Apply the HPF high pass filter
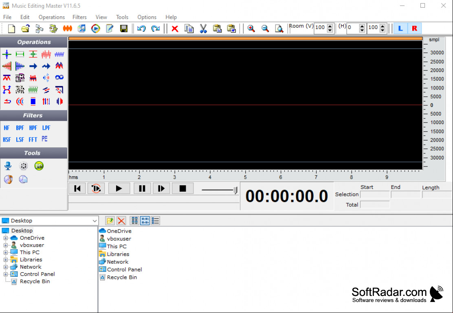453x313 pixels. tap(33, 128)
